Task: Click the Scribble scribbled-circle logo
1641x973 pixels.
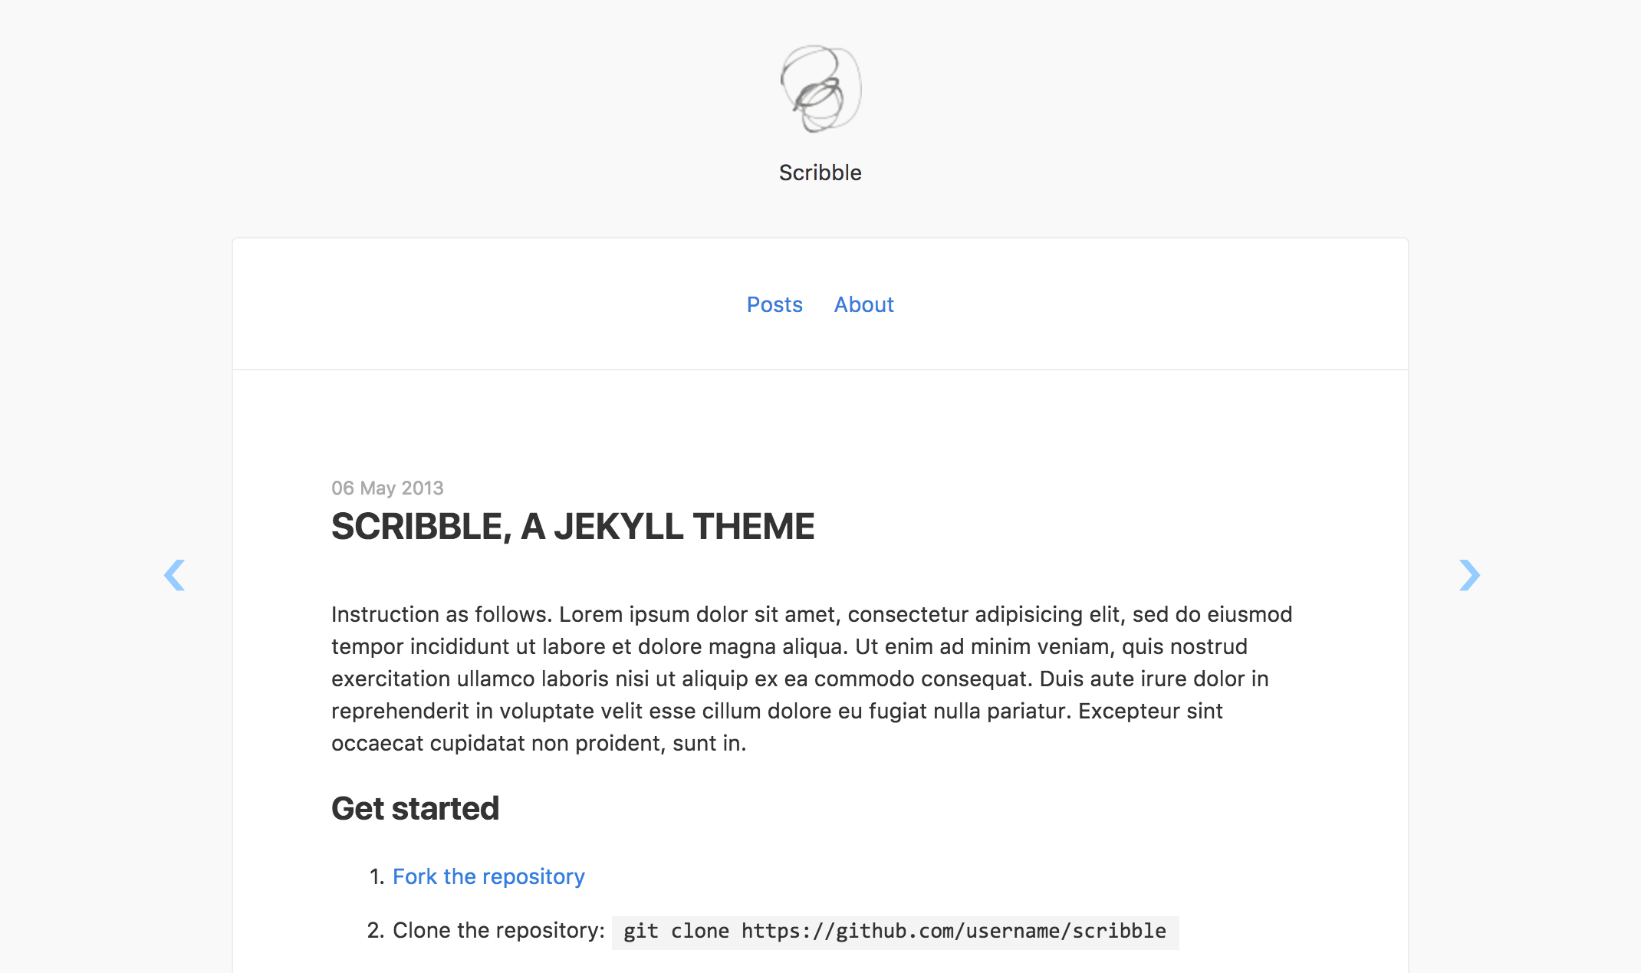Action: pos(820,88)
